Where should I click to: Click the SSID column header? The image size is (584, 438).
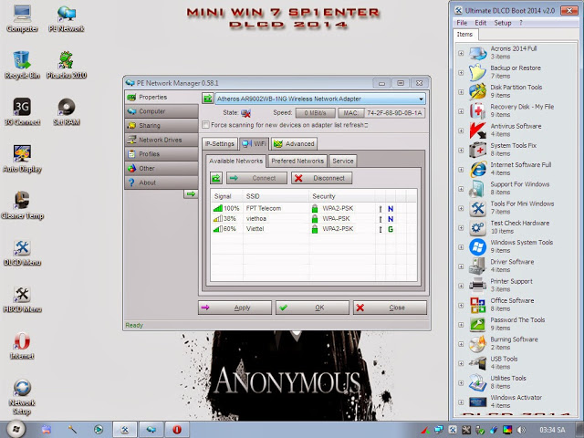pos(276,196)
